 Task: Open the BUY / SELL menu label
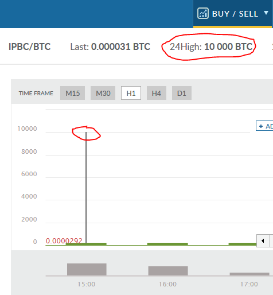pos(235,14)
